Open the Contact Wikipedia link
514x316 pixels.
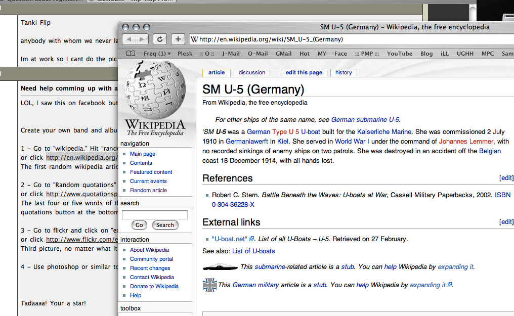tap(152, 278)
